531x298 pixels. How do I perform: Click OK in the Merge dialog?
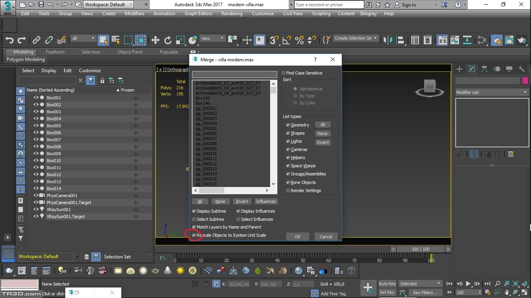tap(297, 237)
